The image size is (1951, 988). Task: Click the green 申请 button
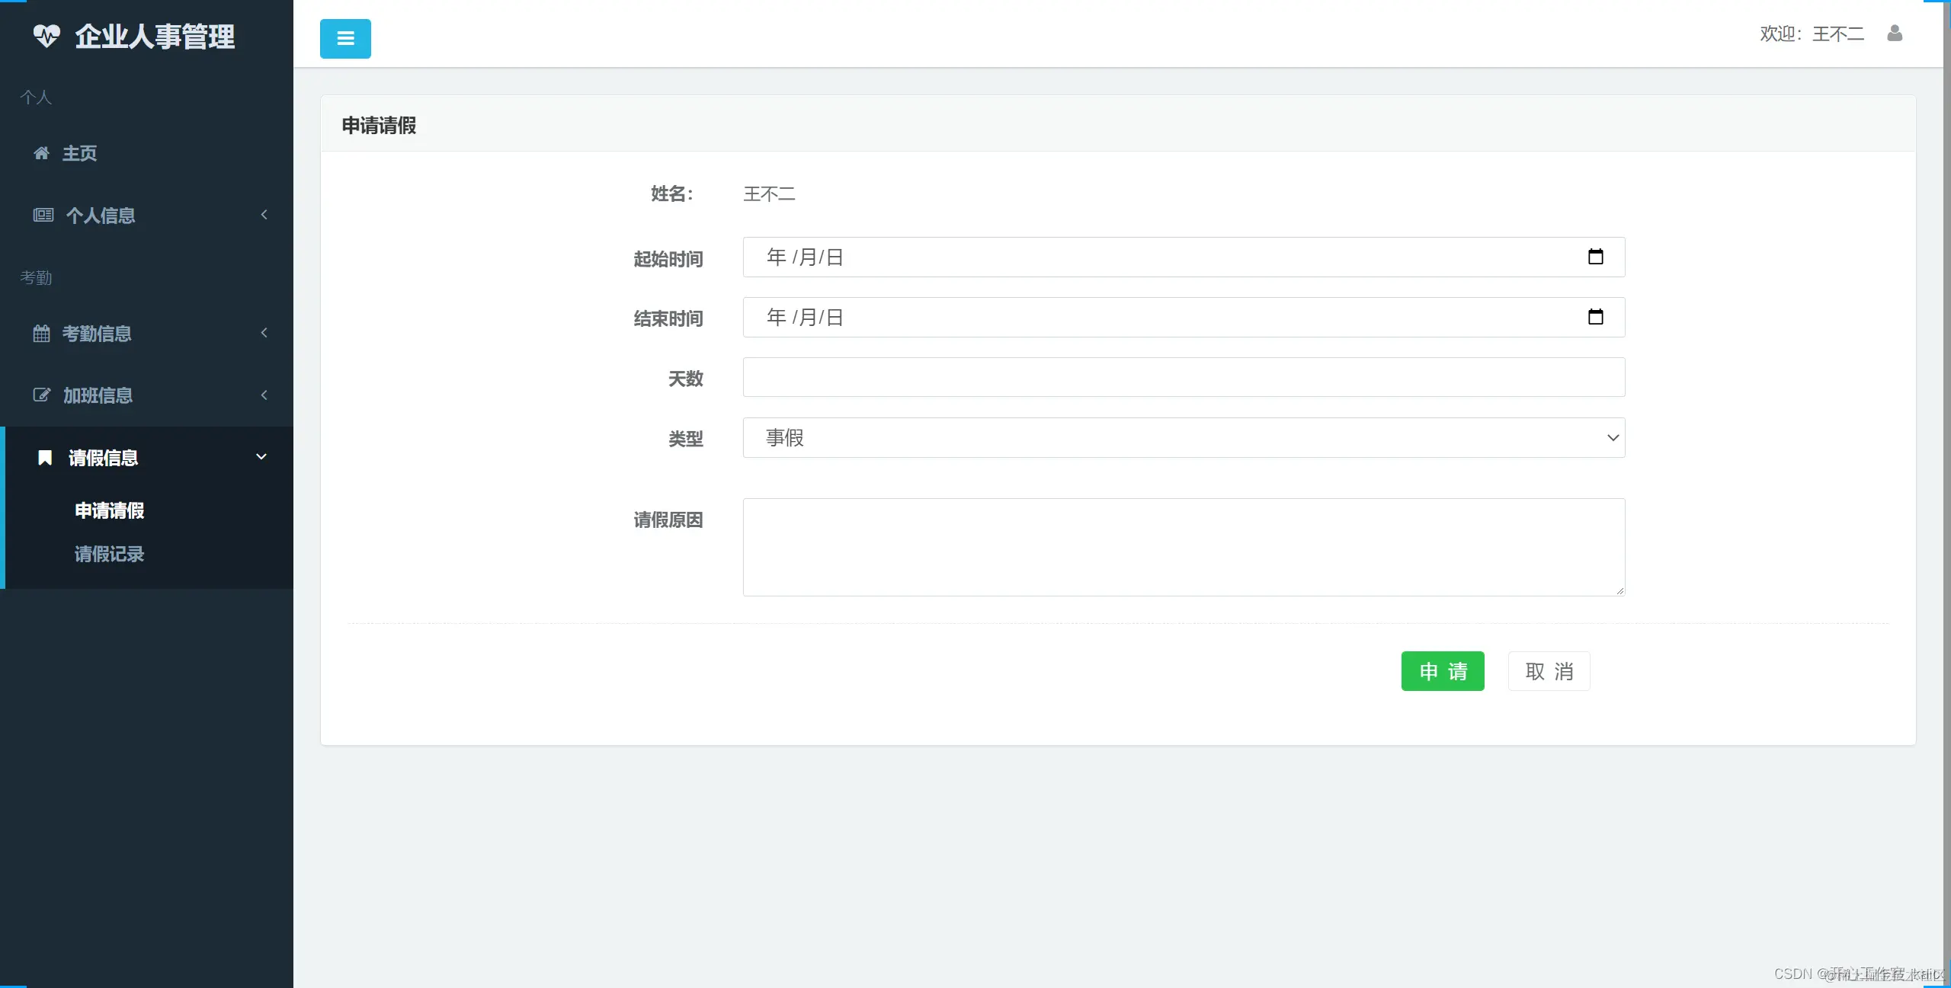[x=1443, y=671]
